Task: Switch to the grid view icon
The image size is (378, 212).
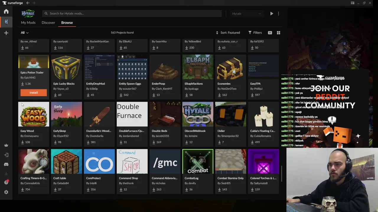Action: [278, 33]
